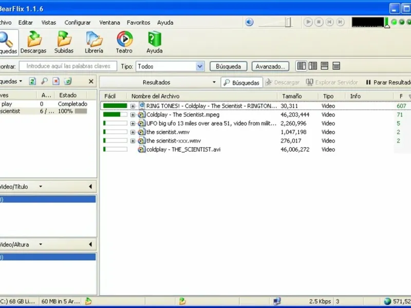This screenshot has width=411, height=308.
Task: Click Explorar Servidor button
Action: (332, 83)
